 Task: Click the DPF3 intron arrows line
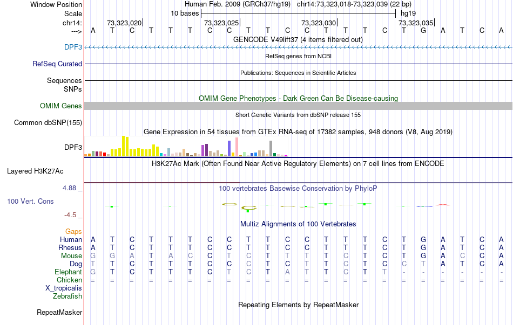(298, 47)
